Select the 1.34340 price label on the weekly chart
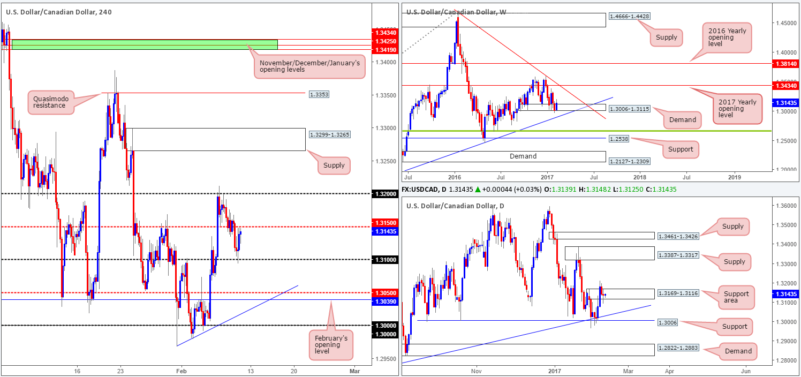801x377 pixels. tap(785, 86)
